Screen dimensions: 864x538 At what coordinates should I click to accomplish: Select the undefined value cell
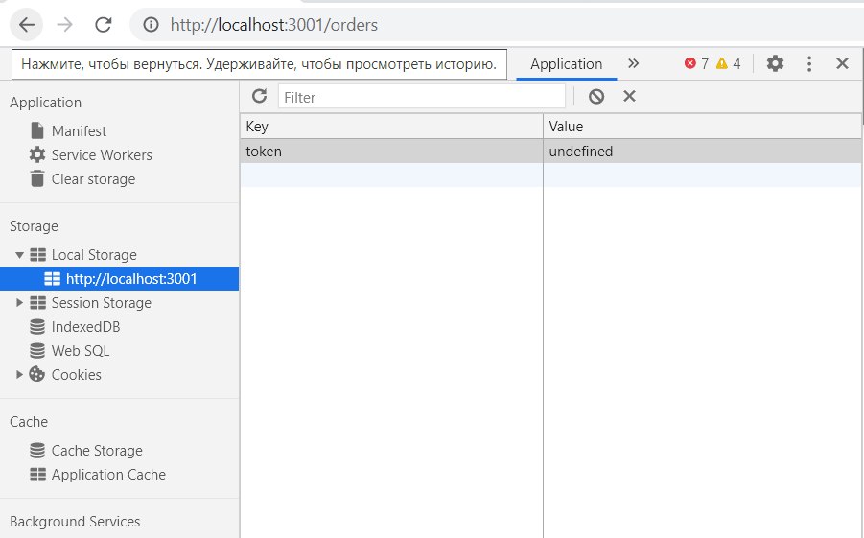click(703, 151)
